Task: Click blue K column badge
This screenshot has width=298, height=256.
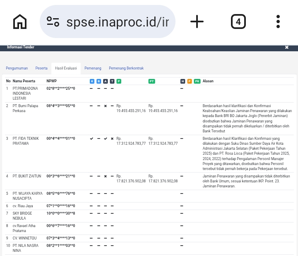Action: 92,81
